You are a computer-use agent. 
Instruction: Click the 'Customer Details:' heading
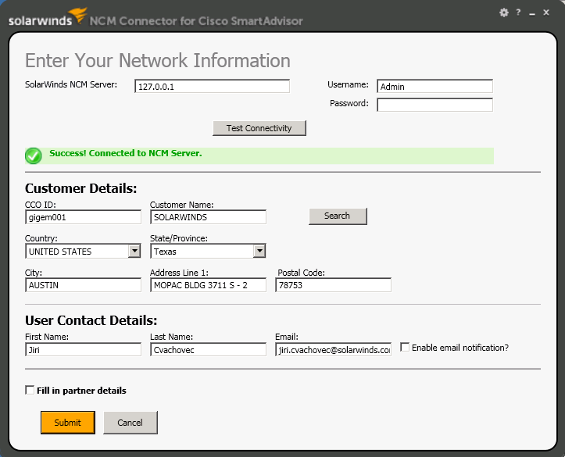point(81,188)
